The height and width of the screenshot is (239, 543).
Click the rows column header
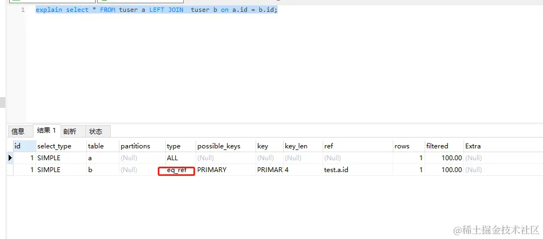[x=409, y=146]
